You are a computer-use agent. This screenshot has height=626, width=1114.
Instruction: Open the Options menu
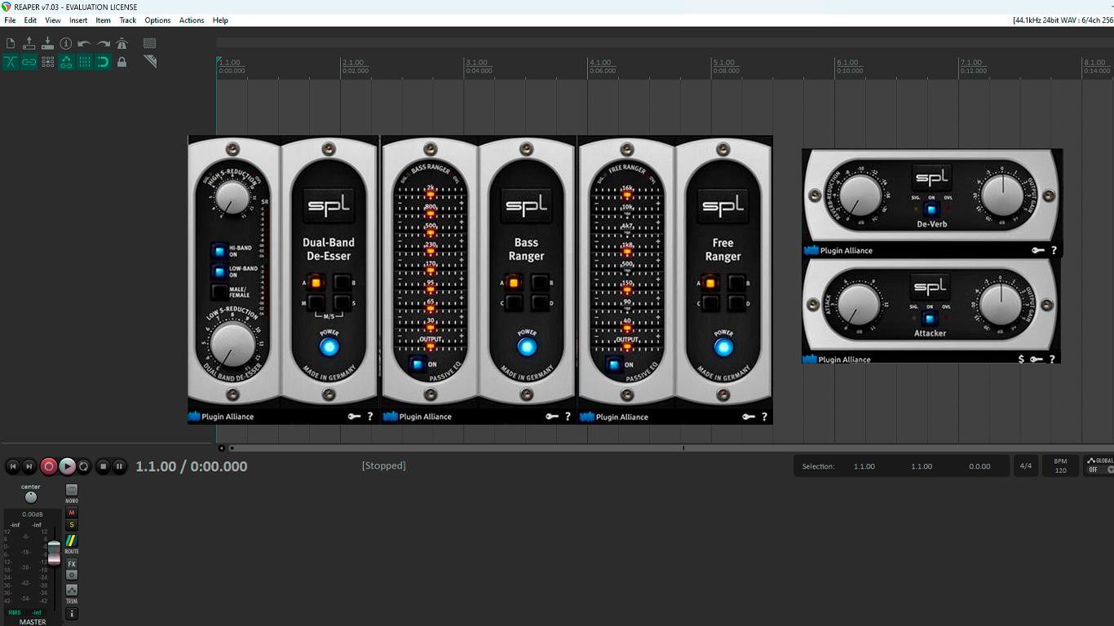click(x=158, y=20)
